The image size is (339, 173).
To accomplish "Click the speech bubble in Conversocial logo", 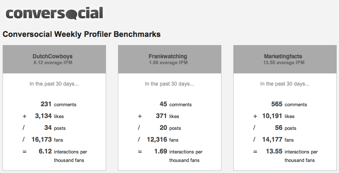I will pos(72,15).
